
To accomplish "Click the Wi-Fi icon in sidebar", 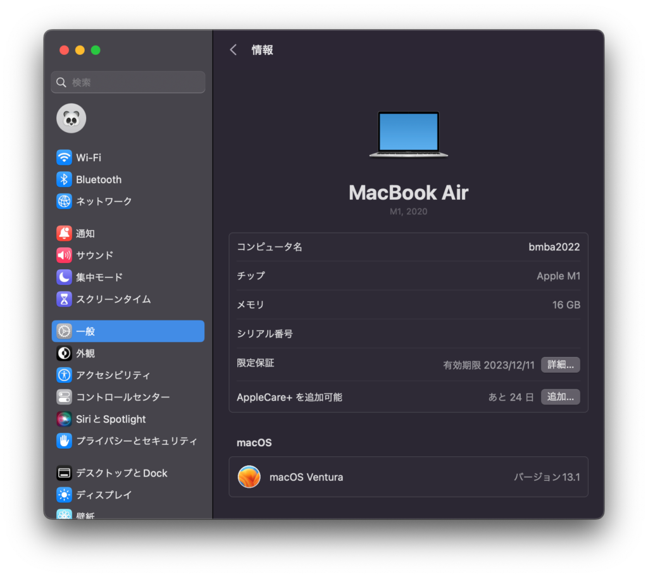I will point(64,157).
